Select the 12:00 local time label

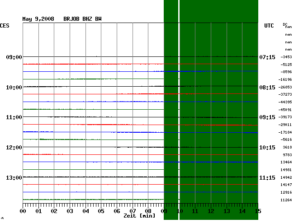click(14, 148)
